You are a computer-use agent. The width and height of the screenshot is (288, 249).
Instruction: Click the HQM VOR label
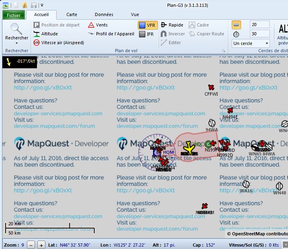pos(168,152)
